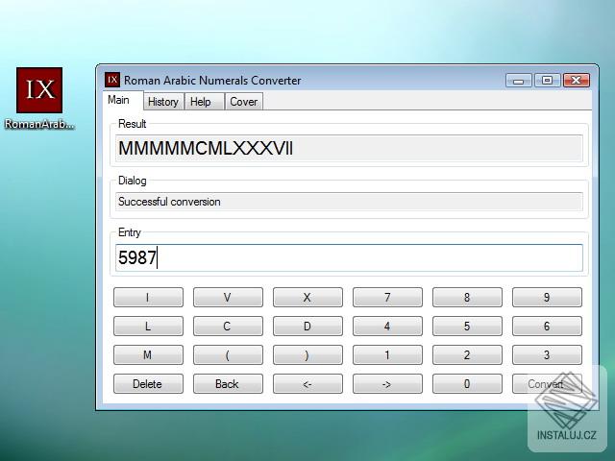Close the Roman Arabic Numerals Converter window
Image resolution: width=615 pixels, height=461 pixels.
[577, 81]
